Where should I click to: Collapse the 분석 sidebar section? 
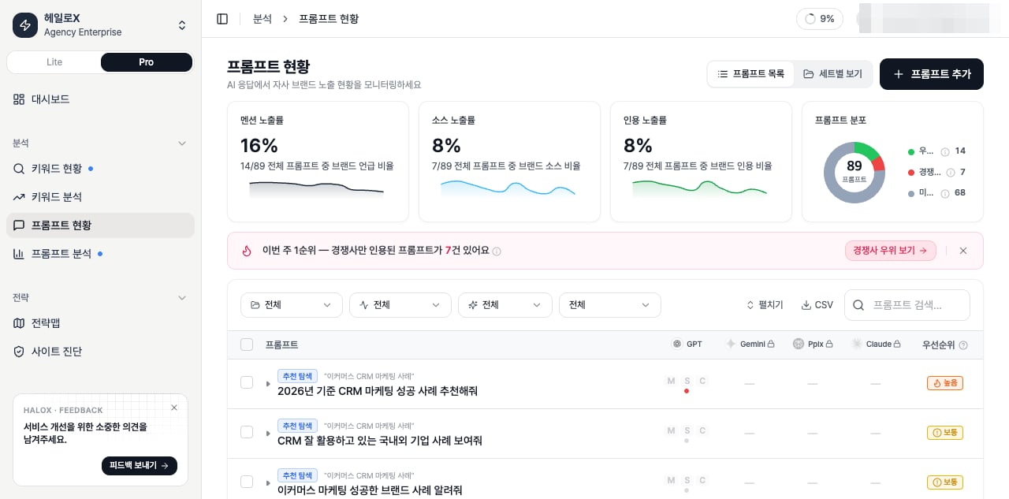(182, 143)
